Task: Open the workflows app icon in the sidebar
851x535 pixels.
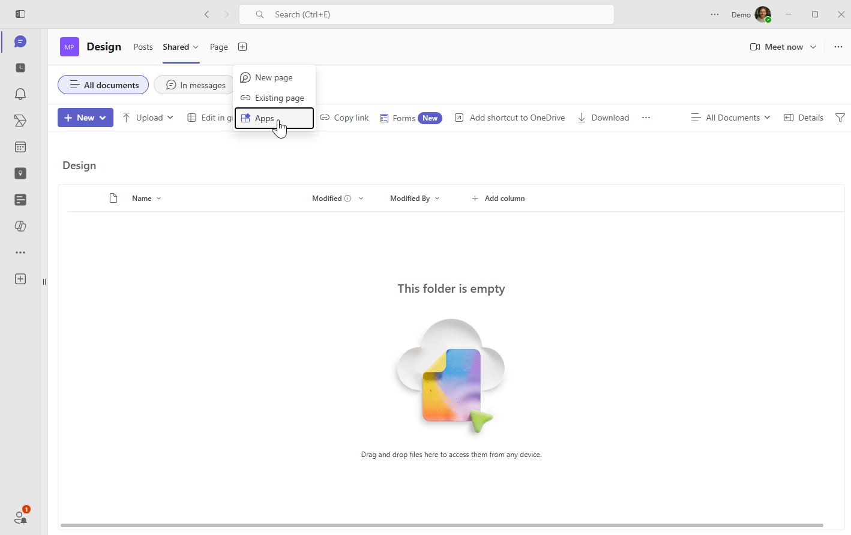Action: click(x=20, y=121)
